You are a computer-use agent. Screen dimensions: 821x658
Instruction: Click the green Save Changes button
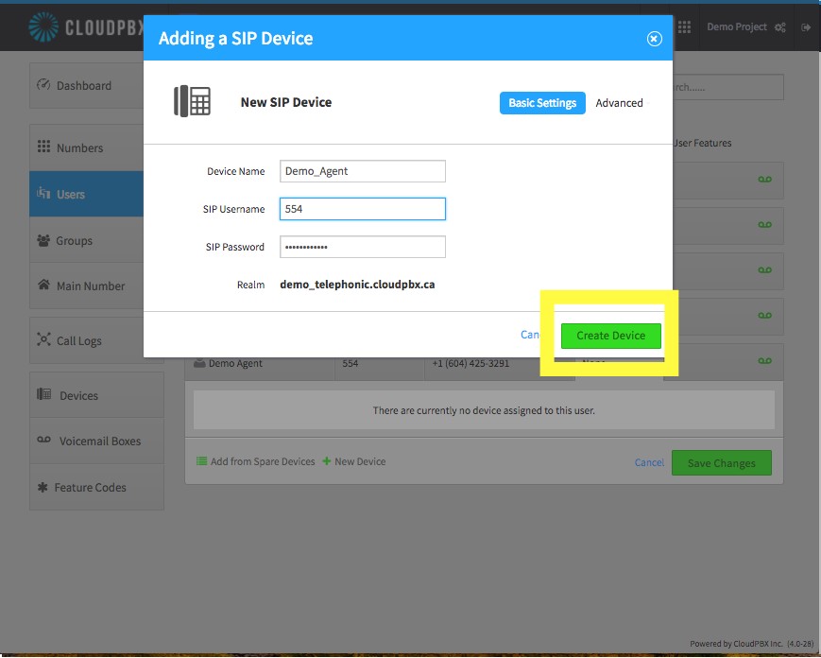pos(722,463)
